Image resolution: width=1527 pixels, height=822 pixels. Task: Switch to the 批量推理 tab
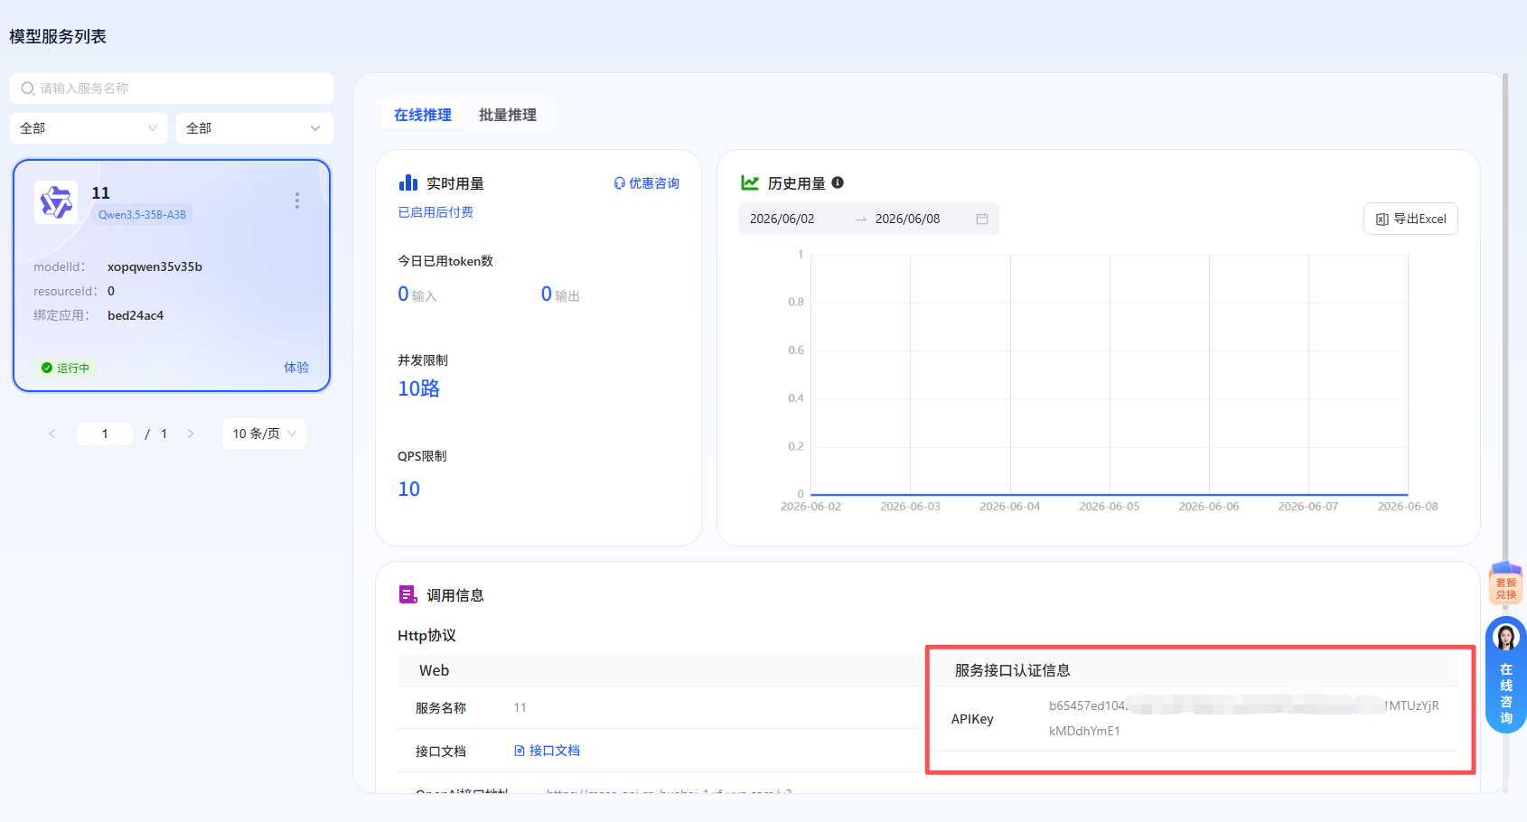coord(508,115)
